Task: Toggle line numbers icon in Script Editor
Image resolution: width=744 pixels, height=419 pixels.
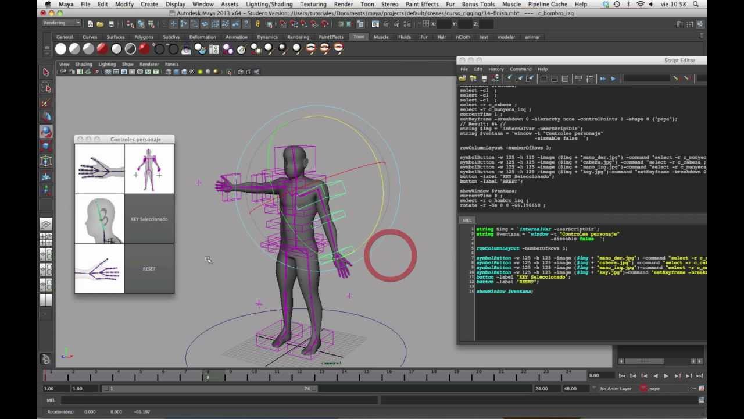Action: (x=589, y=79)
